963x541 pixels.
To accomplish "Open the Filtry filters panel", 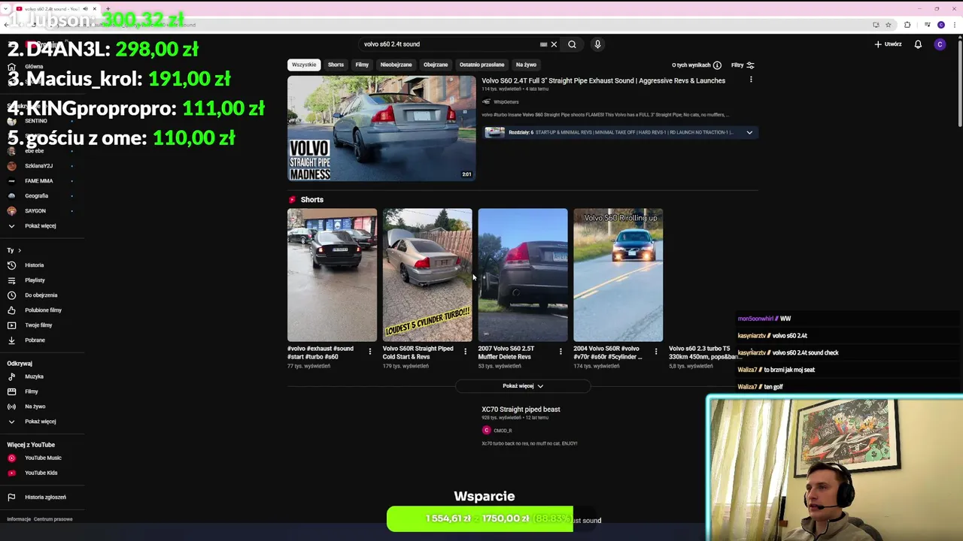I will (743, 65).
